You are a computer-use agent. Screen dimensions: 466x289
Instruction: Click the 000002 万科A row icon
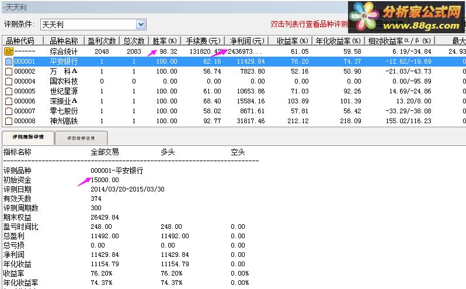coord(9,71)
